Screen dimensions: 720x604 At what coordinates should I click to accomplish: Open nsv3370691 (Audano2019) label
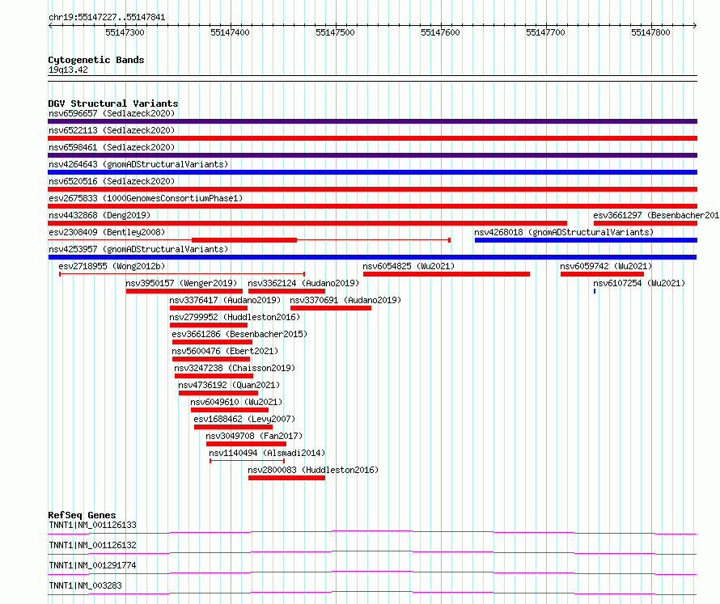pyautogui.click(x=345, y=300)
